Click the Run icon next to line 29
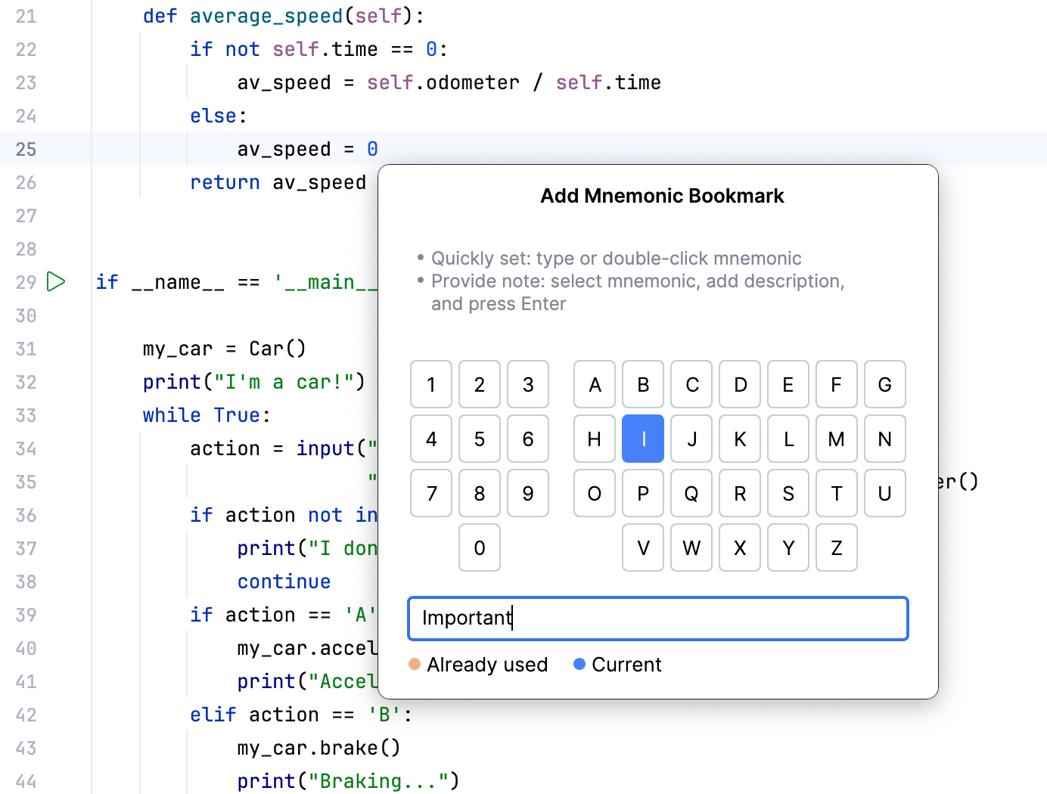The width and height of the screenshot is (1047, 794). coord(55,281)
